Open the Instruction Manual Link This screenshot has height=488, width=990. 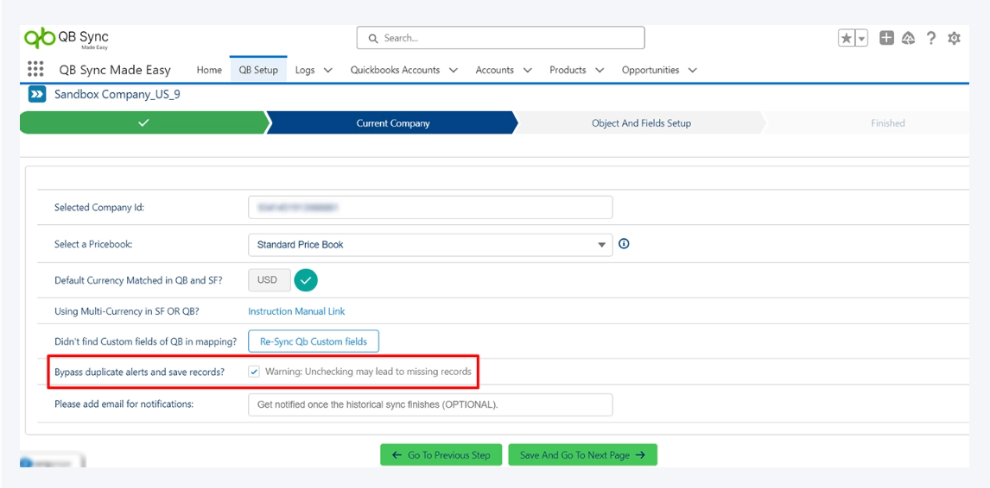[297, 311]
